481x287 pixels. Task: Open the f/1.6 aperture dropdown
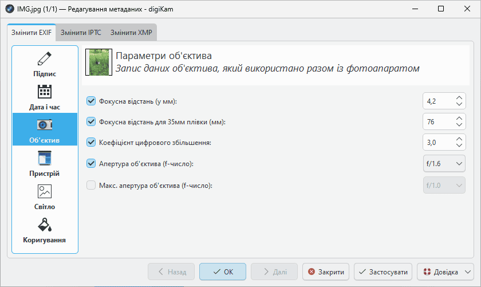tap(444, 164)
